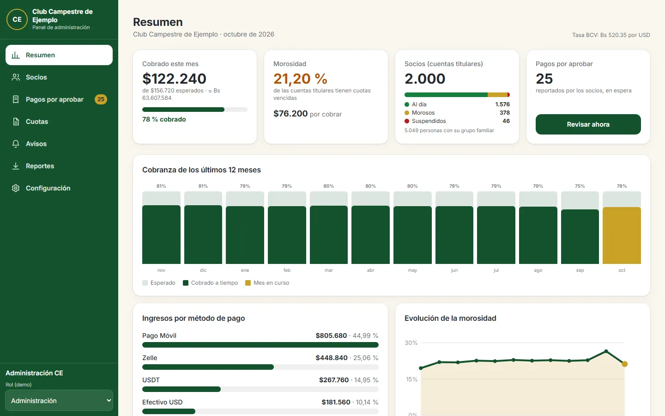Open Configuración settings page
Screen dimensions: 665x416
(x=59, y=188)
